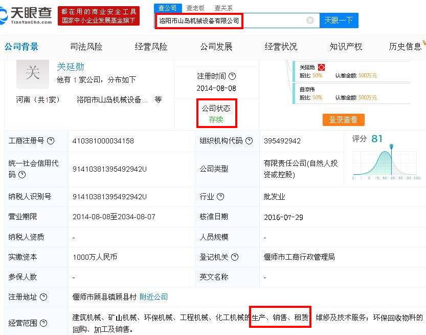Click the 关 avatar thumbnail
Image resolution: width=426 pixels, height=335 pixels.
tap(32, 73)
